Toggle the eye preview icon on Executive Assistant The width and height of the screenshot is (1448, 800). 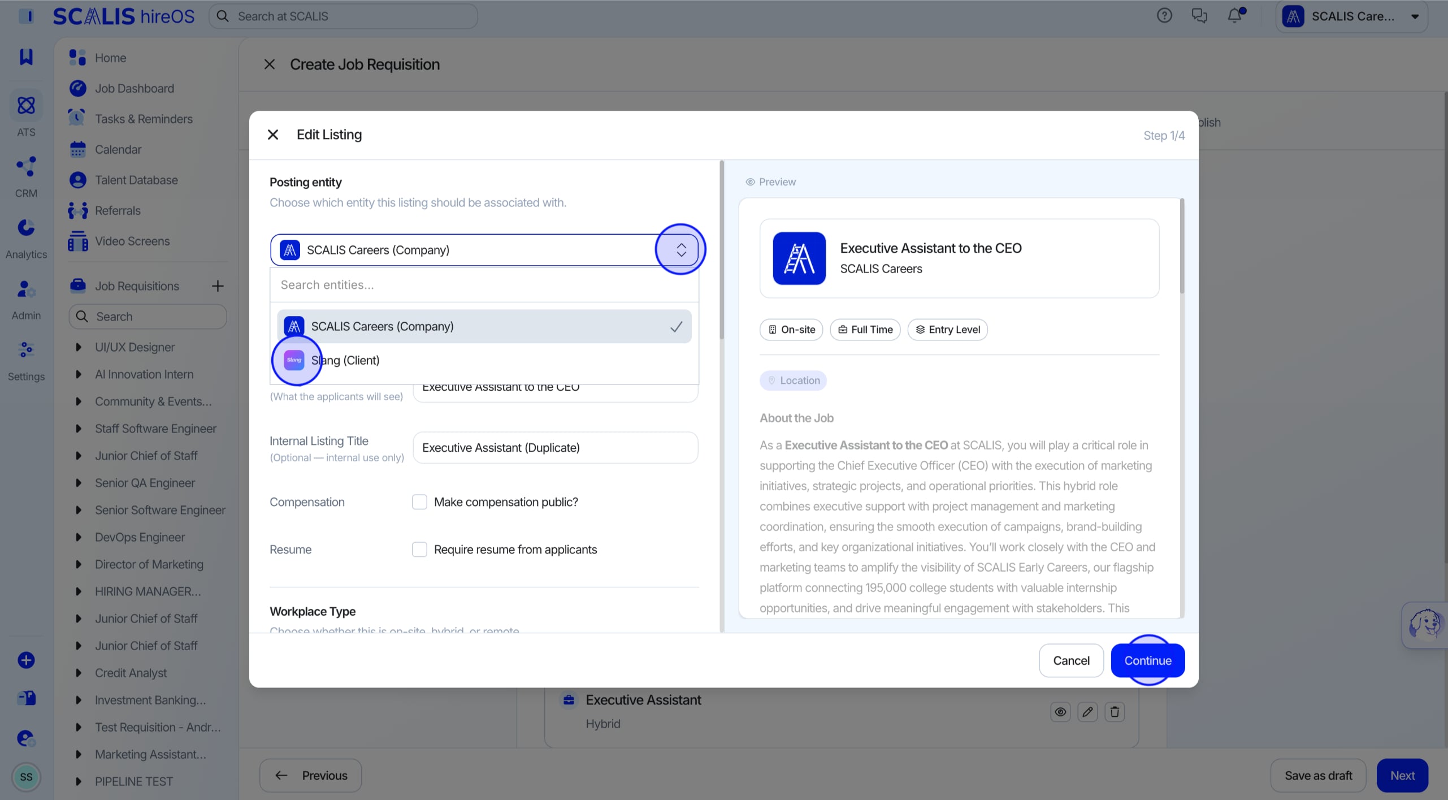1060,712
